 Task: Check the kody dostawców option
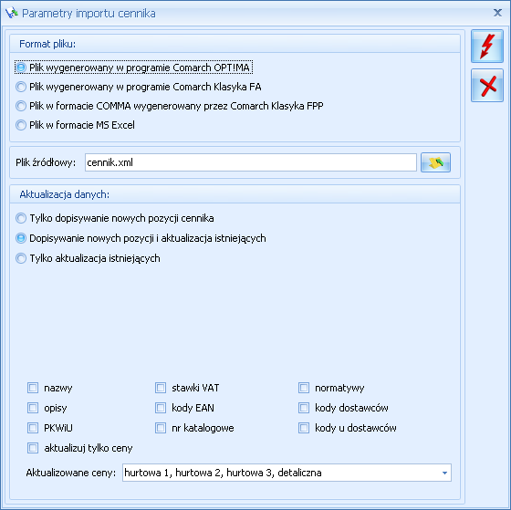tap(304, 408)
